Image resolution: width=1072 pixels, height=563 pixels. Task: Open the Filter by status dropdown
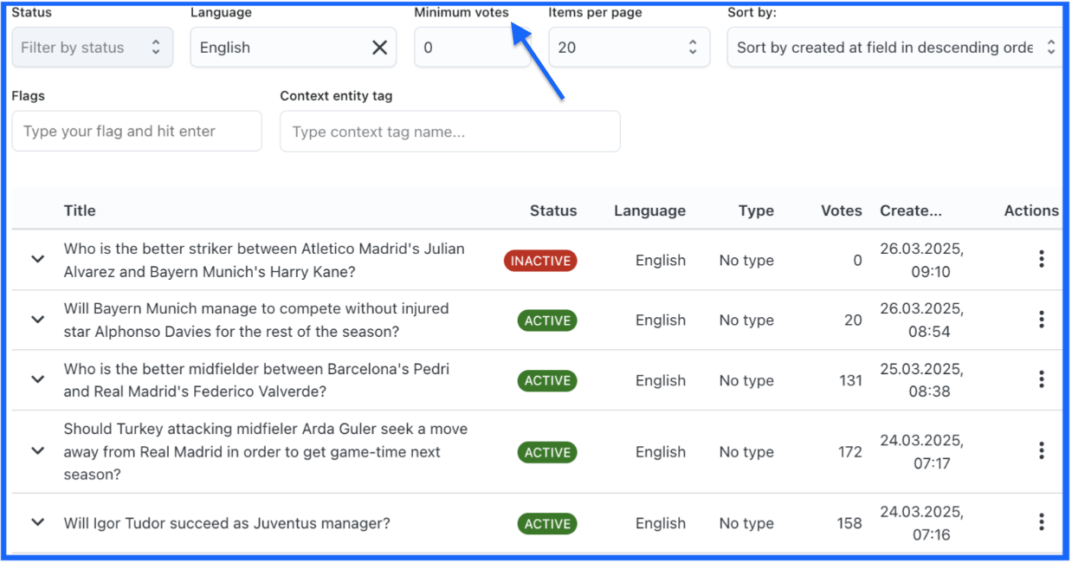tap(92, 48)
